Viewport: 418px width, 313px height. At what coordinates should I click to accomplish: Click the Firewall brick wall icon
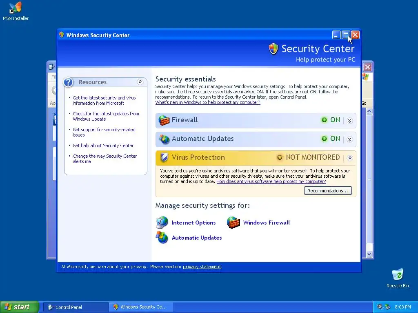pyautogui.click(x=164, y=120)
